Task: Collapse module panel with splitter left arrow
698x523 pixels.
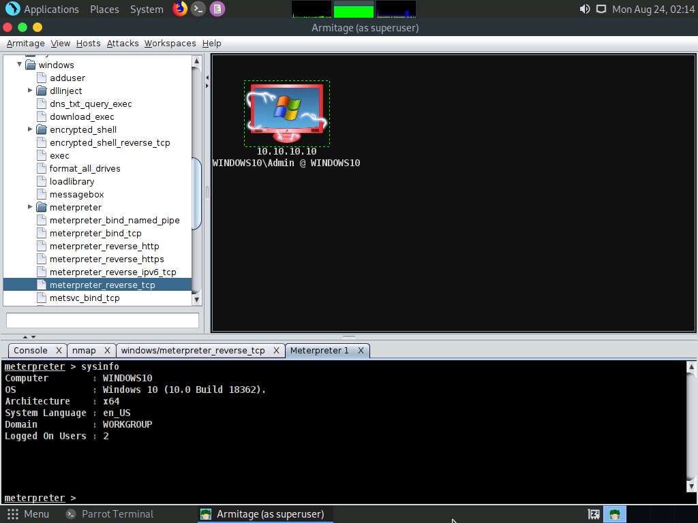Action: click(x=207, y=78)
